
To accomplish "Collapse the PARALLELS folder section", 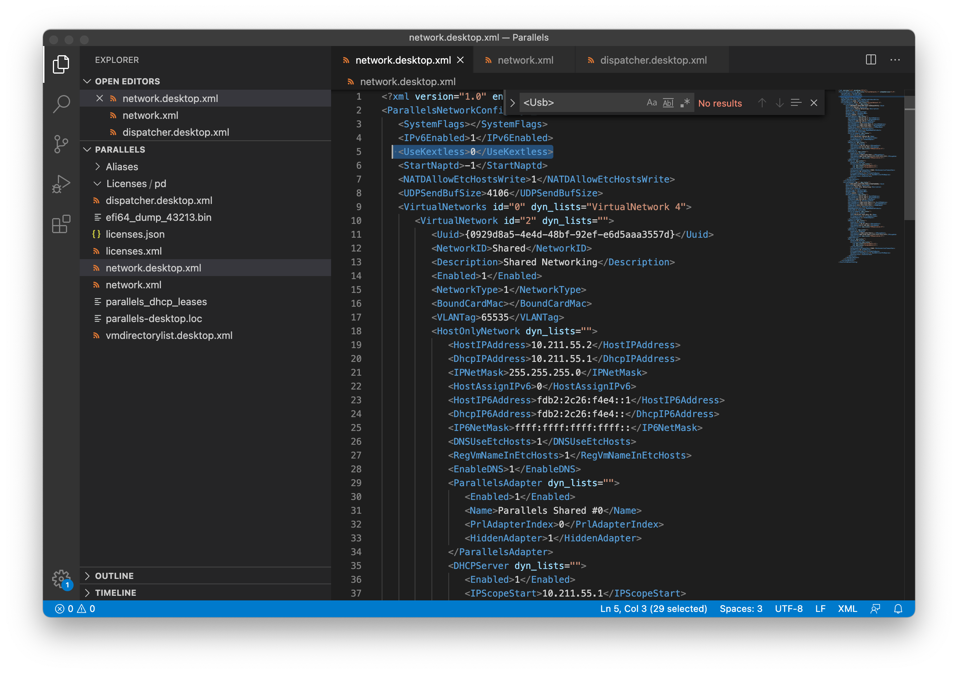I will [x=205, y=150].
